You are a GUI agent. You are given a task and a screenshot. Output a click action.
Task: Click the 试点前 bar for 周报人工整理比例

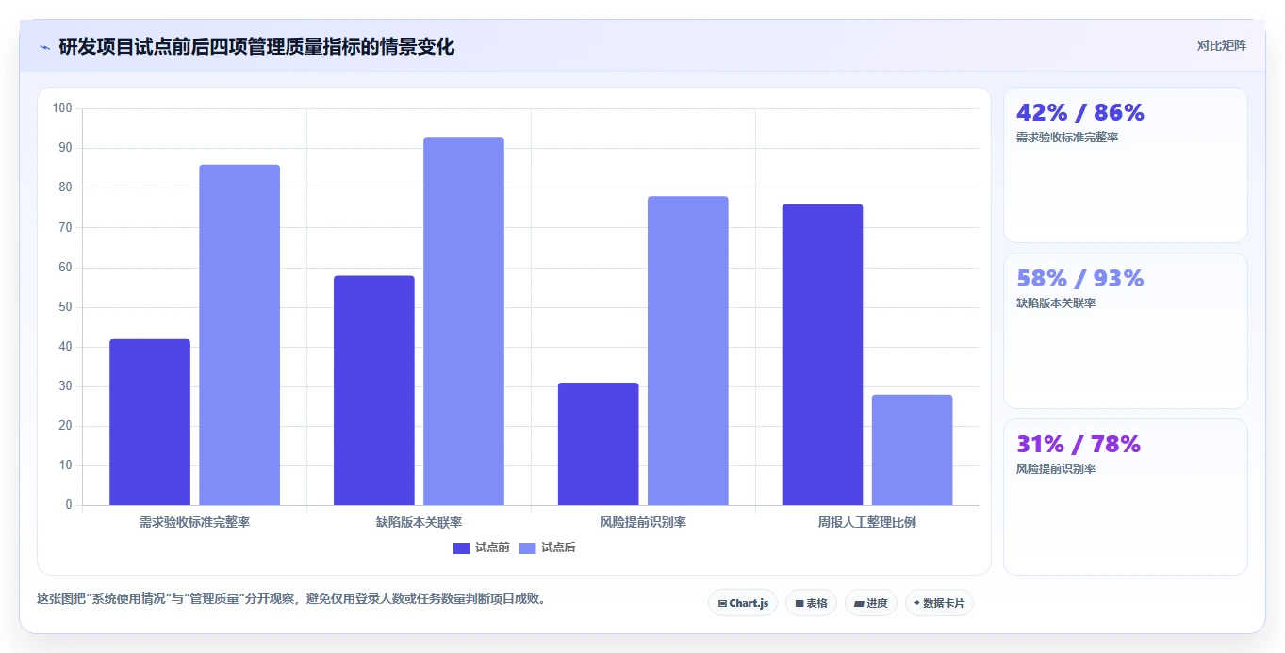click(x=822, y=354)
